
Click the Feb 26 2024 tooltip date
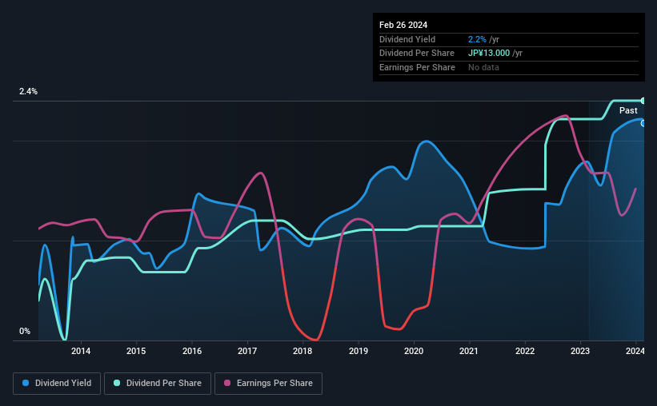pyautogui.click(x=403, y=25)
